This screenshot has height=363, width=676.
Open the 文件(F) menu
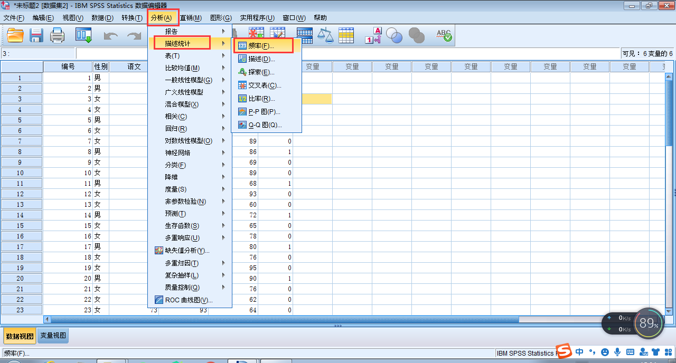tap(14, 17)
